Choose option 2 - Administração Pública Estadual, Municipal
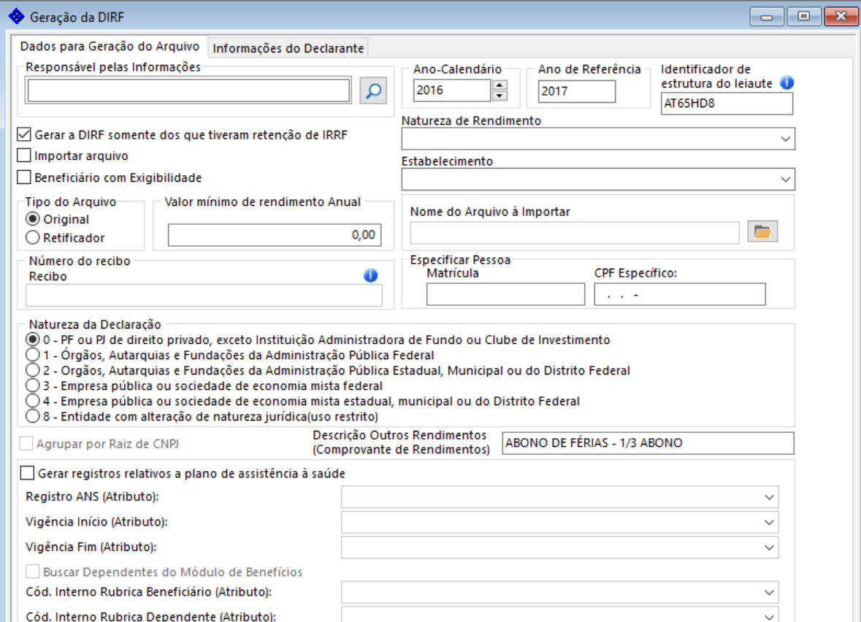 point(33,370)
